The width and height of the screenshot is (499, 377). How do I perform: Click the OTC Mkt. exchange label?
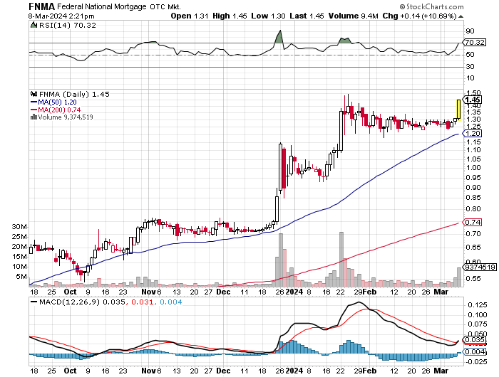[165, 6]
